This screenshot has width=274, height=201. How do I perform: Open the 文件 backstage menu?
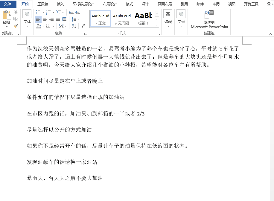click(8, 4)
